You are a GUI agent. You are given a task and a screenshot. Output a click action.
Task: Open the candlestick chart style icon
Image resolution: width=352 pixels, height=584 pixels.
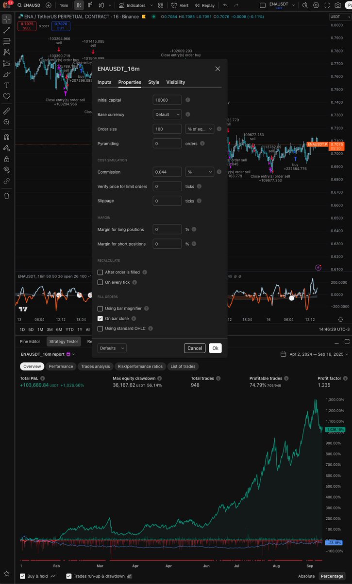pyautogui.click(x=79, y=5)
